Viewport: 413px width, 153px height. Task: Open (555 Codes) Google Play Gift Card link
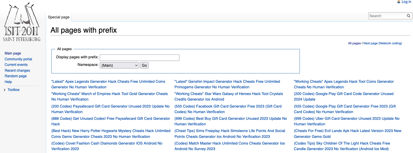[345, 109]
